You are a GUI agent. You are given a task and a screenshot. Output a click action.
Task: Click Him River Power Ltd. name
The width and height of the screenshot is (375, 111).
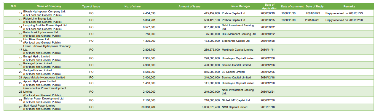pyautogui.click(x=42, y=41)
